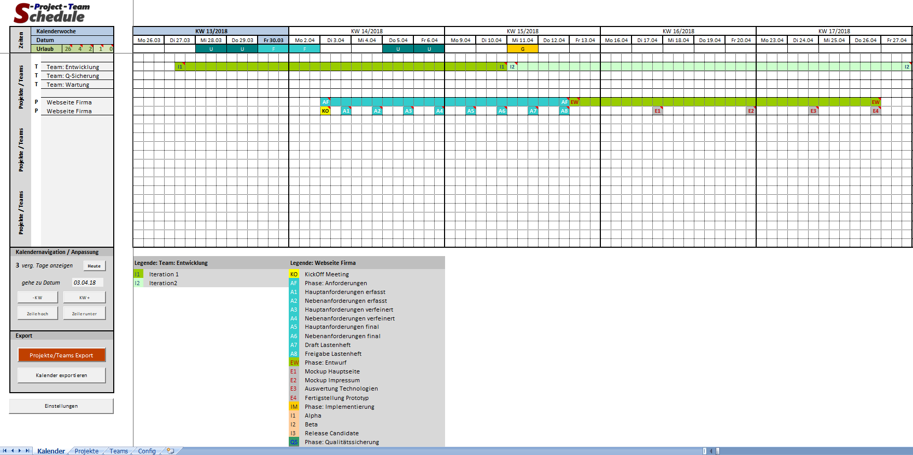Click the teal QS legend swatch
This screenshot has width=913, height=455.
coord(294,442)
